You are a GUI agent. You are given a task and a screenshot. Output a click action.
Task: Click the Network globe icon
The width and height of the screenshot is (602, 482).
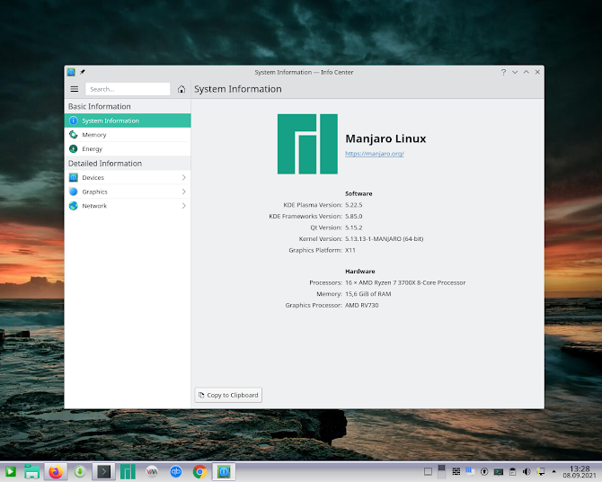point(74,206)
